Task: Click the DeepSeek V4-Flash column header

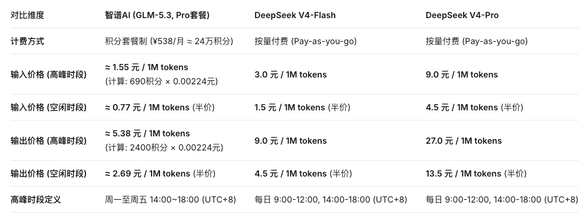Action: [x=295, y=15]
